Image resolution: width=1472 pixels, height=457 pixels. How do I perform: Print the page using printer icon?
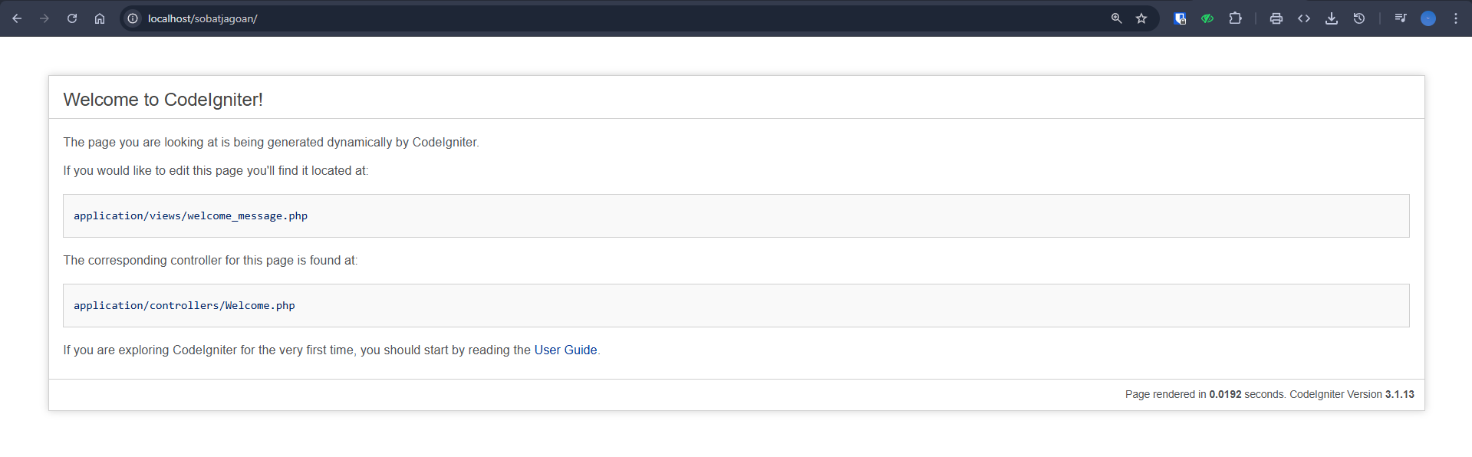[x=1276, y=18]
